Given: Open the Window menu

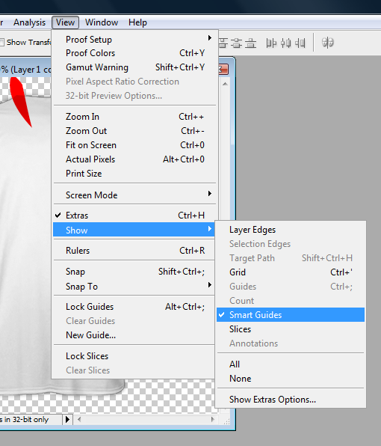Looking at the screenshot, I should pos(102,22).
